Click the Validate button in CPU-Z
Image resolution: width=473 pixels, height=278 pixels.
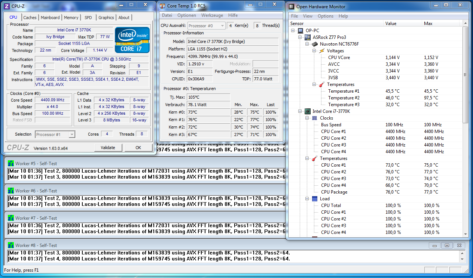[x=108, y=148]
